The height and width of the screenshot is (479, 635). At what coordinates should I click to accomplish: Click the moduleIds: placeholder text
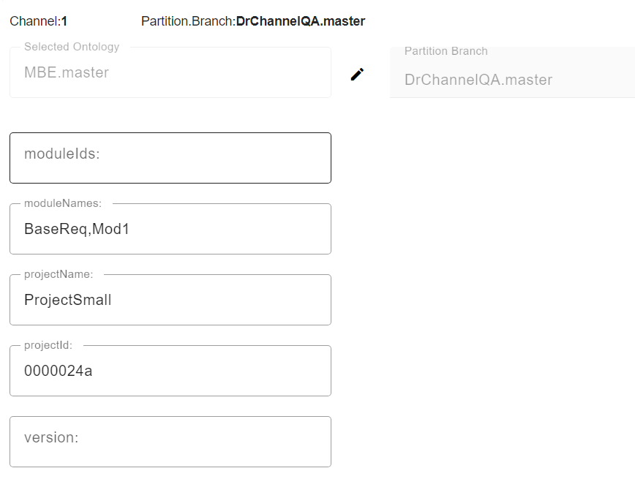pyautogui.click(x=61, y=154)
